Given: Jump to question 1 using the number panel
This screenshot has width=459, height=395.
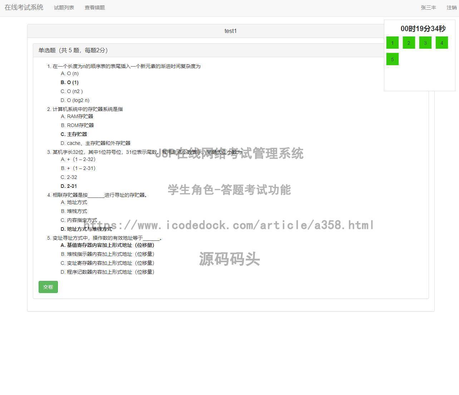Looking at the screenshot, I should point(392,43).
